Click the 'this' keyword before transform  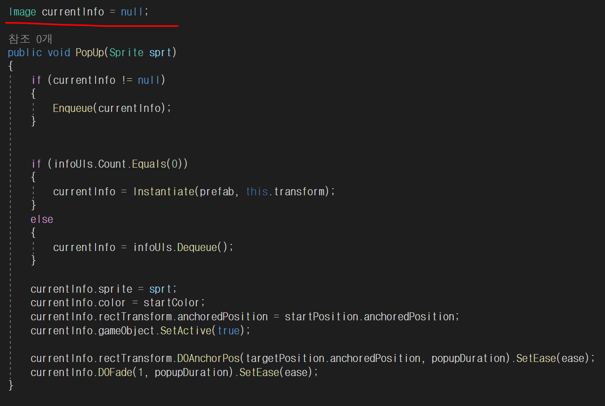pos(257,192)
